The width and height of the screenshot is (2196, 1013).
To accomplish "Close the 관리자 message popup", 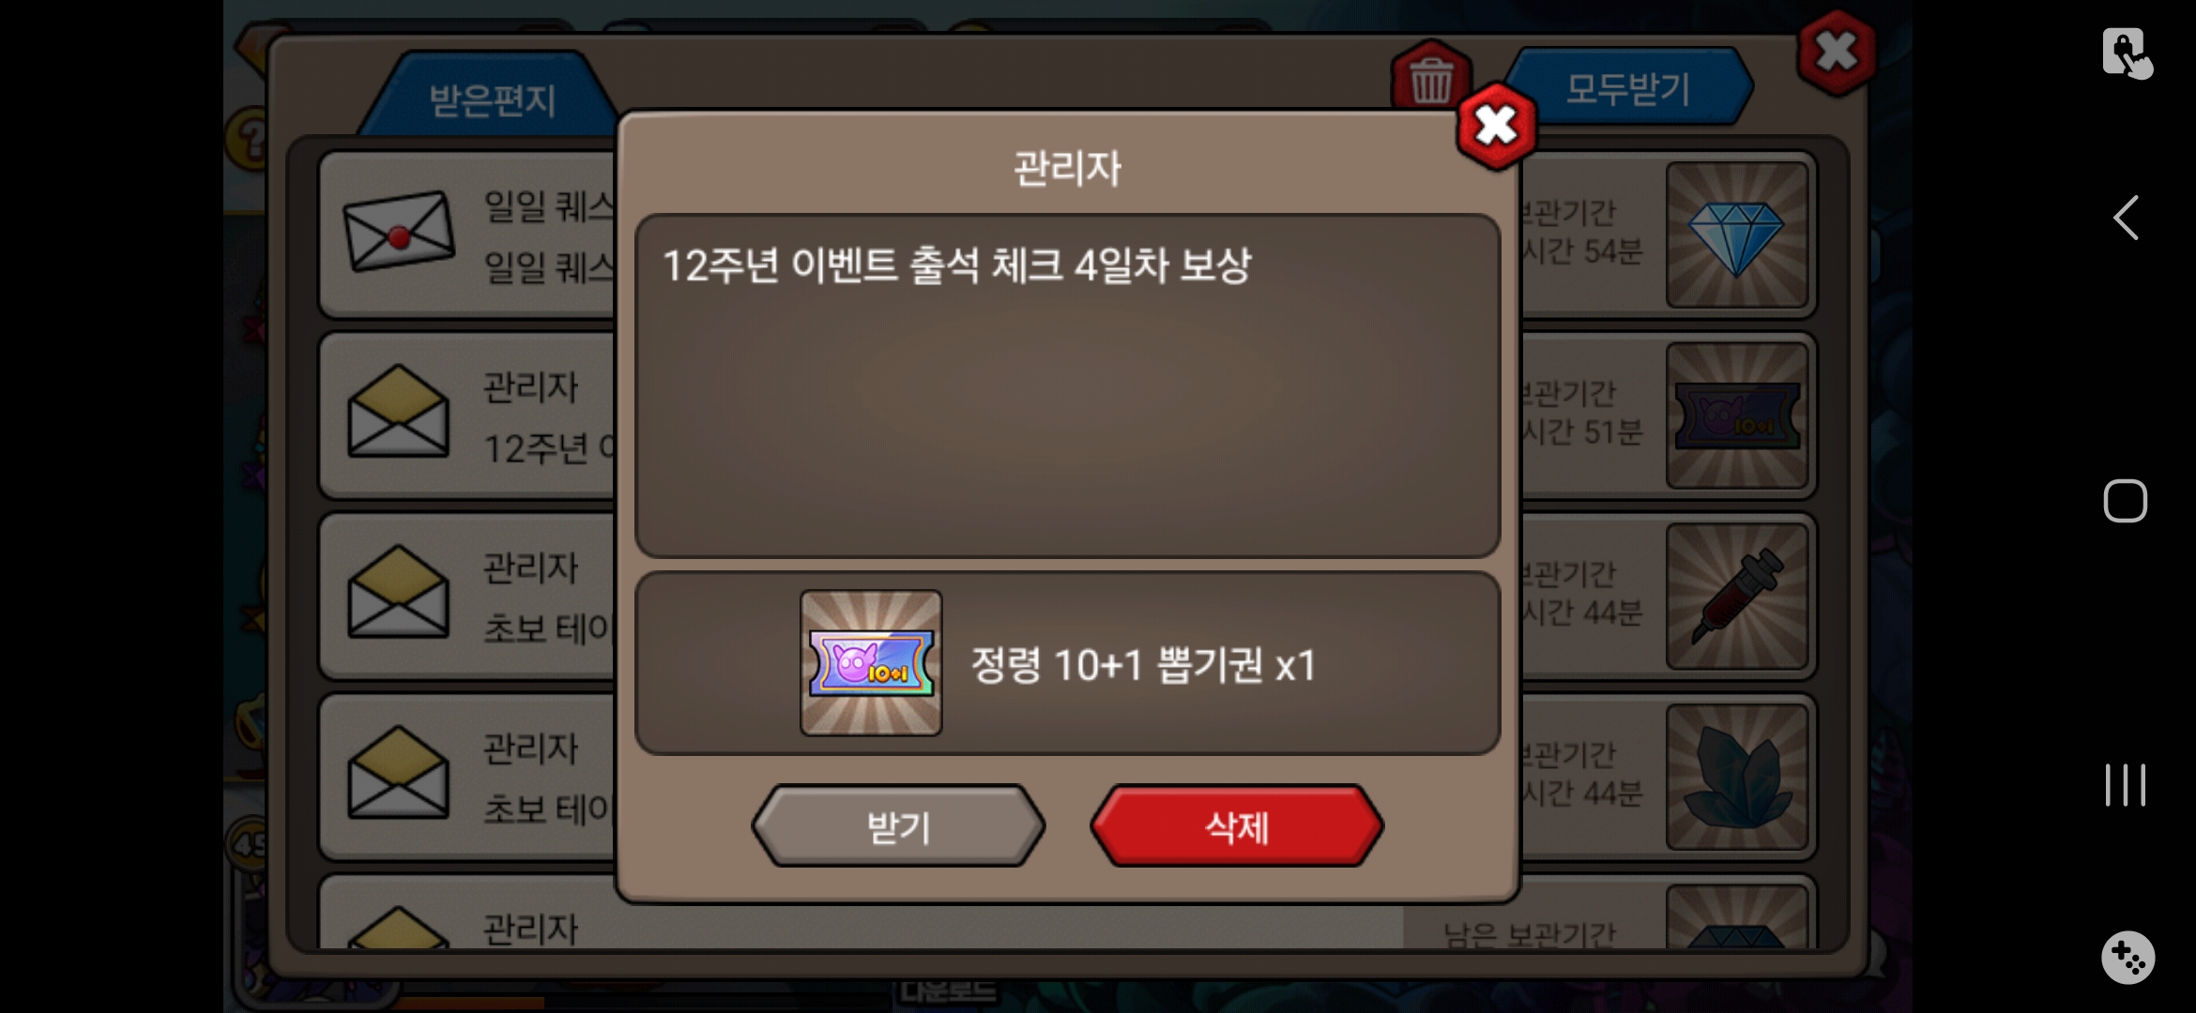I will coord(1496,126).
